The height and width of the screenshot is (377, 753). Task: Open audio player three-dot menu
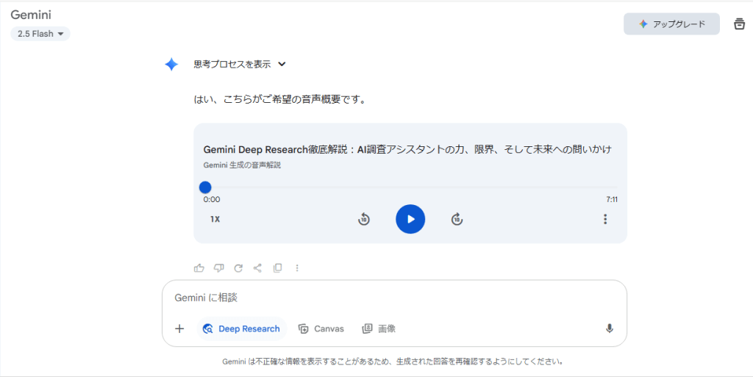(x=605, y=219)
